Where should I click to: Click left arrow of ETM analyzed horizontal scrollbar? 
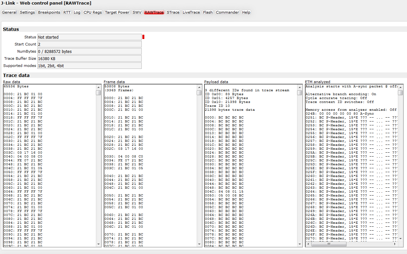click(x=308, y=244)
